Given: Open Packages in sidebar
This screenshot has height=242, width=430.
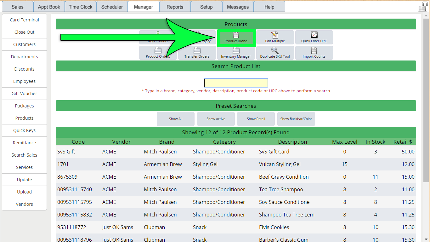Looking at the screenshot, I should click(x=24, y=106).
